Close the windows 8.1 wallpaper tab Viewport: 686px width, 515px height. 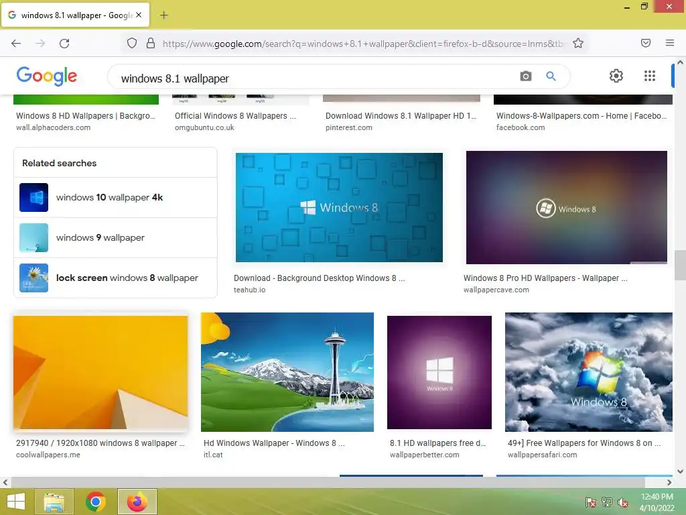pos(139,15)
